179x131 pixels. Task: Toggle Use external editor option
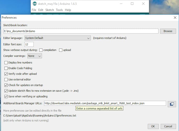(6, 79)
